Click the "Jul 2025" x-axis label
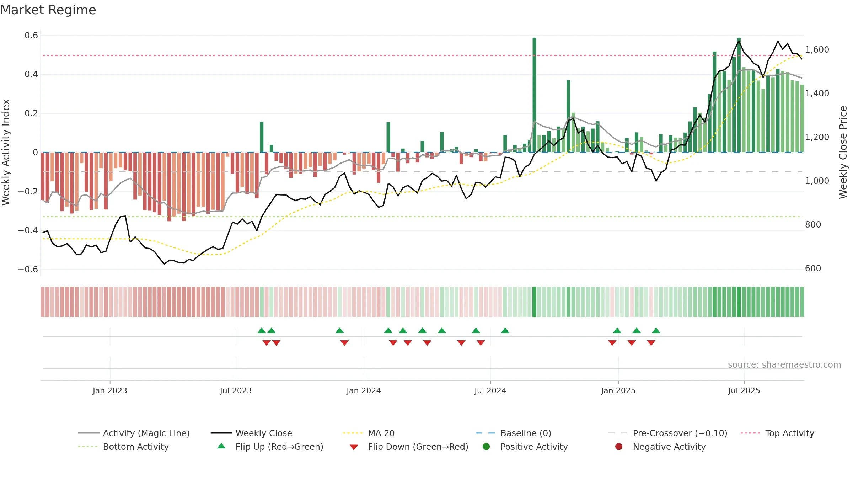 pyautogui.click(x=744, y=391)
